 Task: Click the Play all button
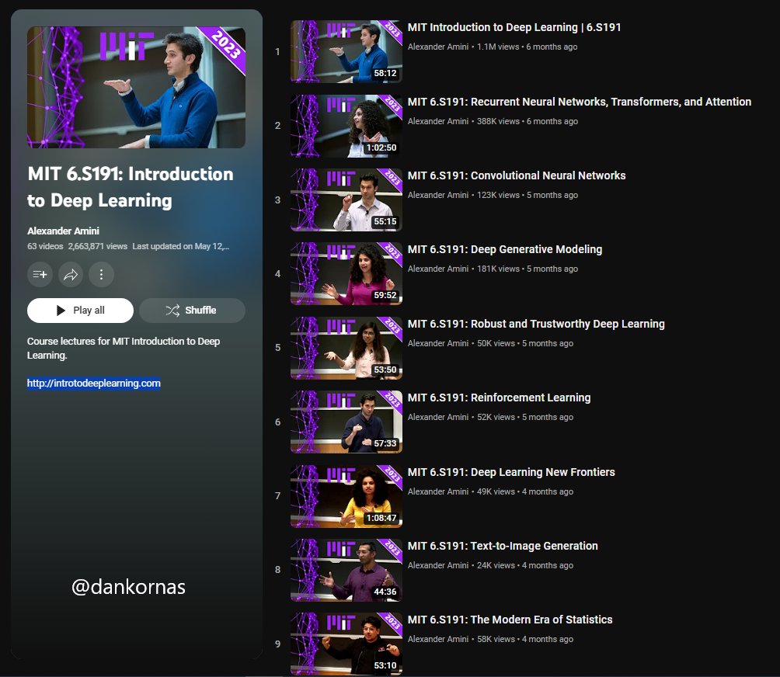click(x=80, y=311)
